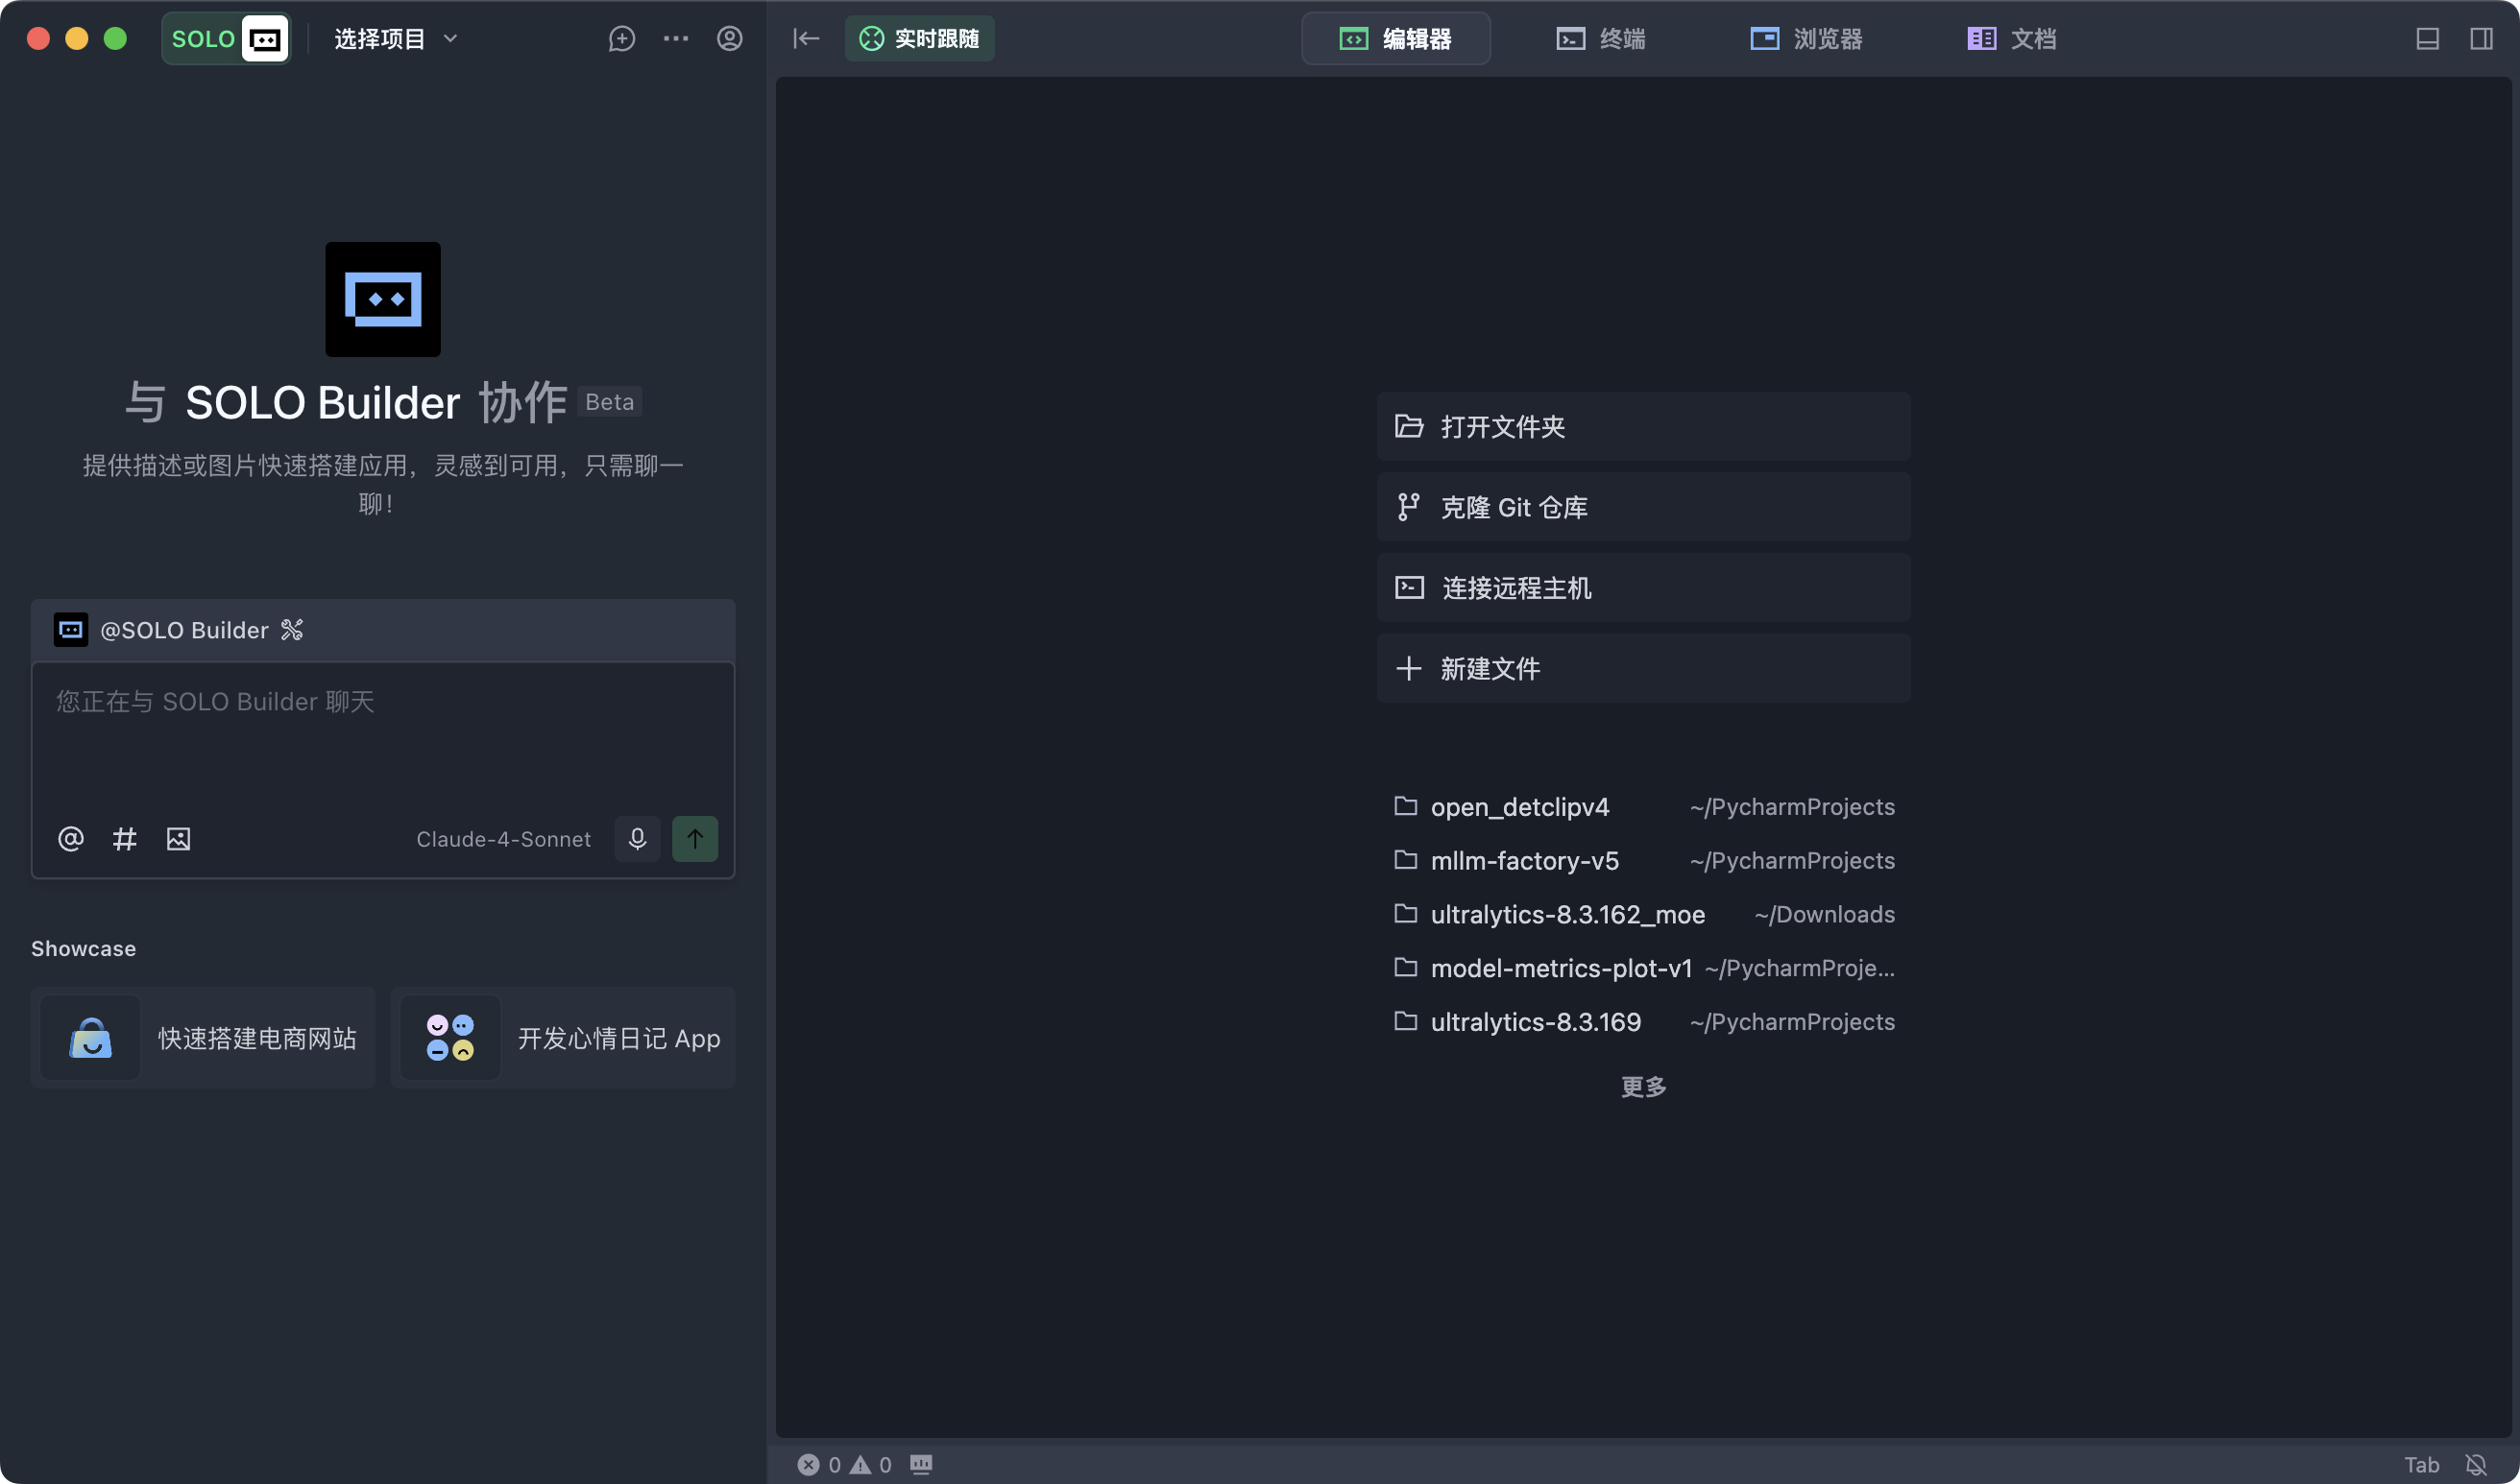The width and height of the screenshot is (2520, 1484).
Task: Open the Claude-4-Sonnet model selector
Action: pos(503,839)
